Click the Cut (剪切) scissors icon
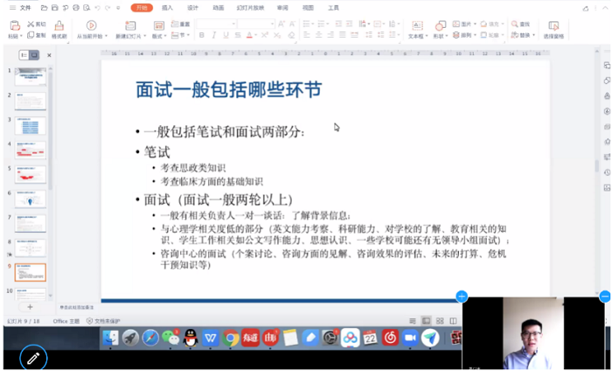The width and height of the screenshot is (612, 371). click(x=31, y=24)
